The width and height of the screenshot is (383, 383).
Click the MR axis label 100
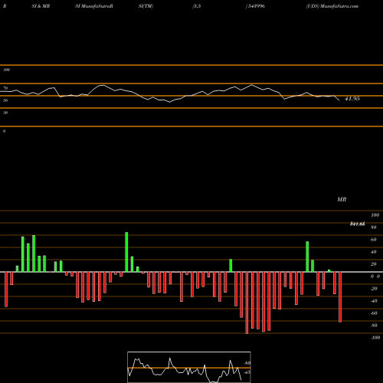[375, 215]
